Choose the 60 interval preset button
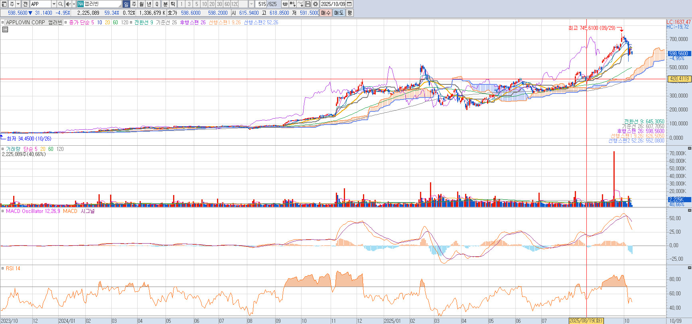The image size is (692, 324). [227, 4]
